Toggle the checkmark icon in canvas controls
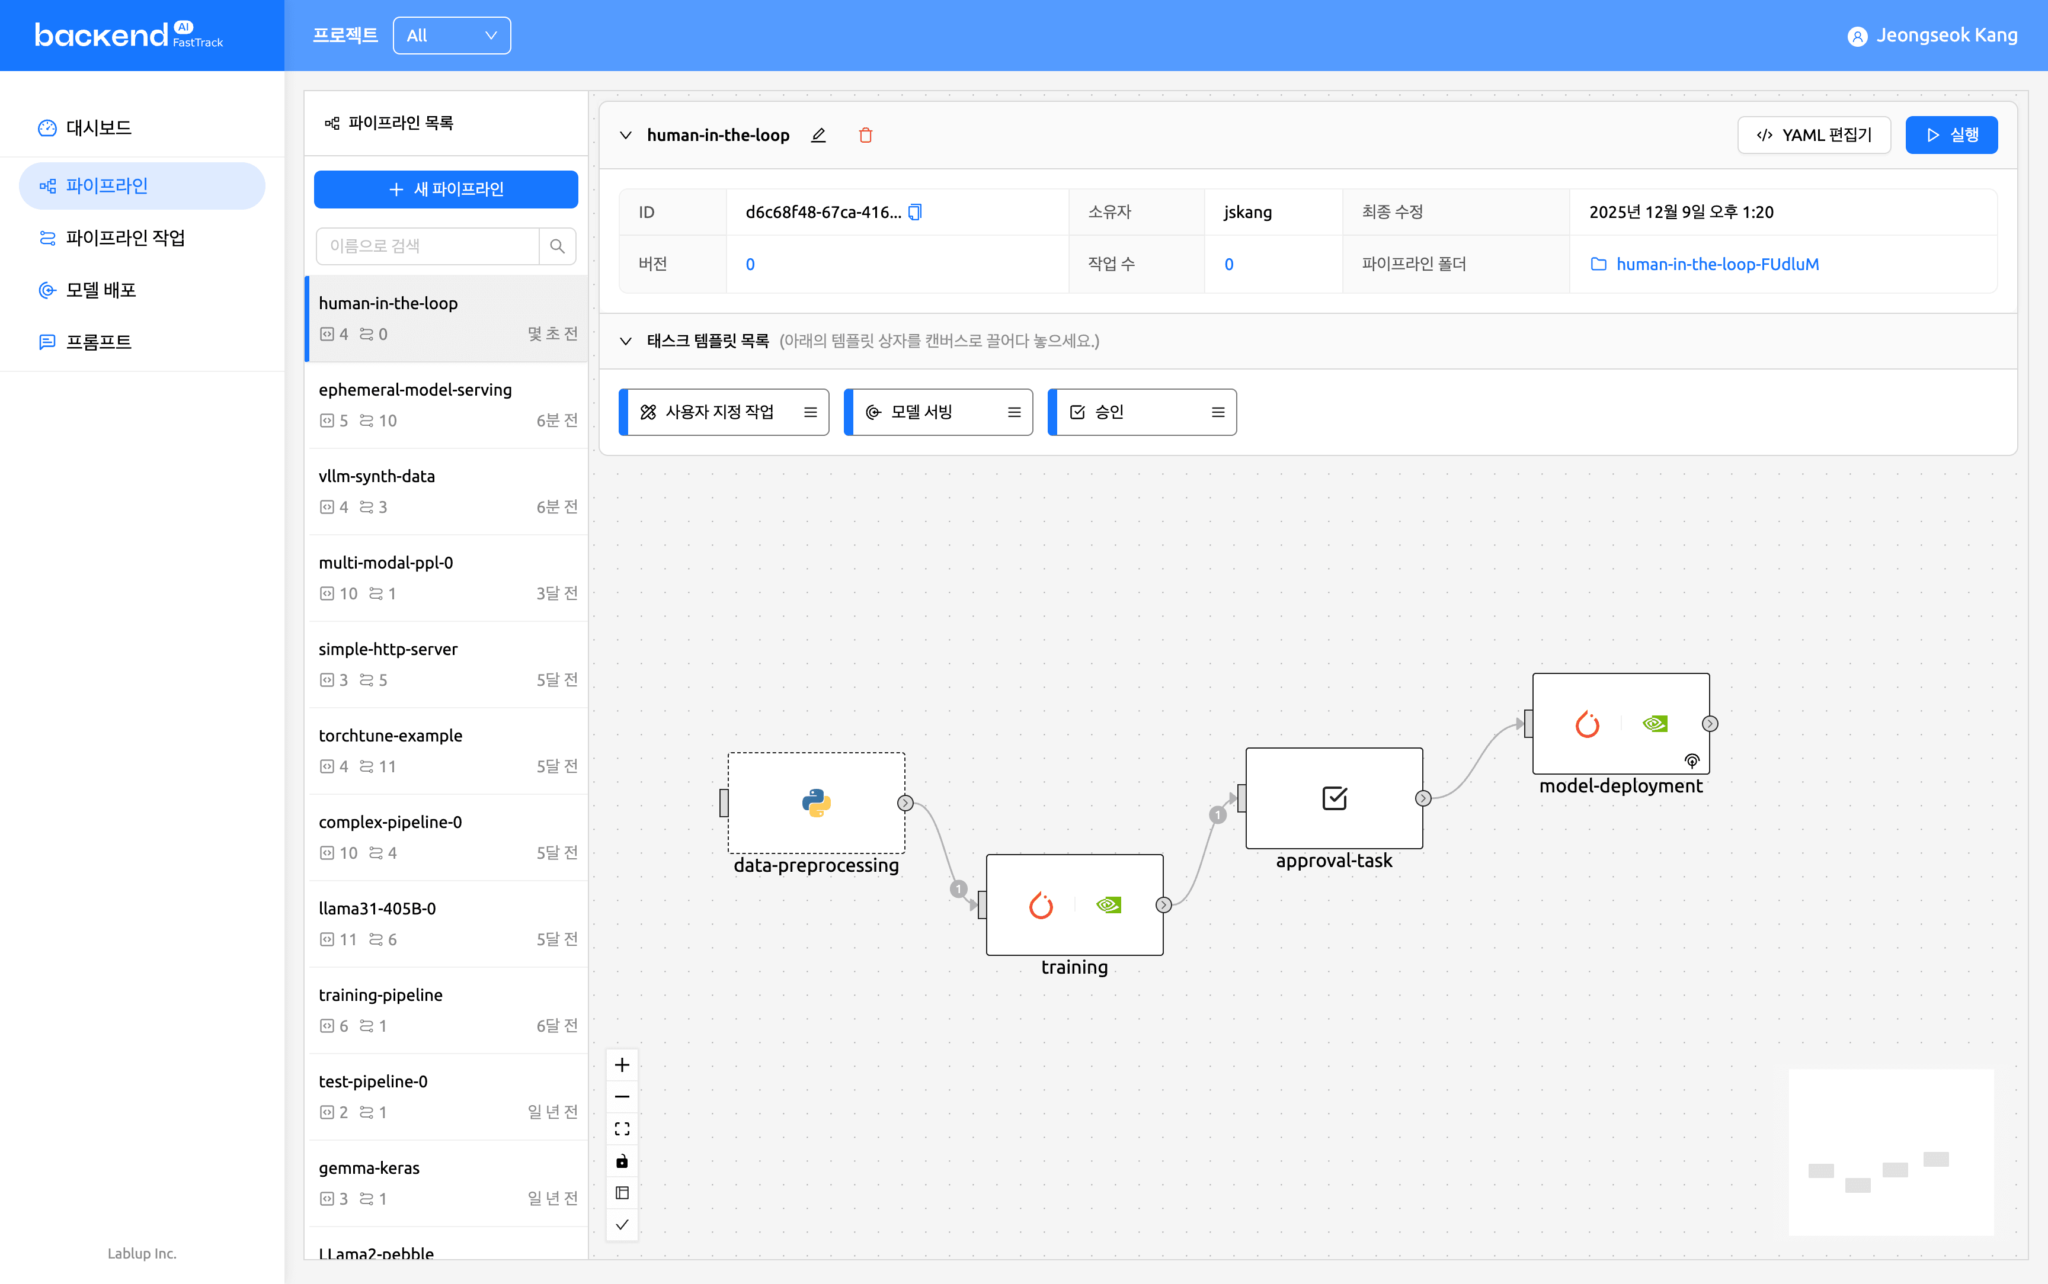 pyautogui.click(x=622, y=1225)
